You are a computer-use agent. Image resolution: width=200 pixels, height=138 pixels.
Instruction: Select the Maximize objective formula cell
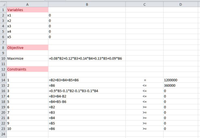tap(87, 58)
